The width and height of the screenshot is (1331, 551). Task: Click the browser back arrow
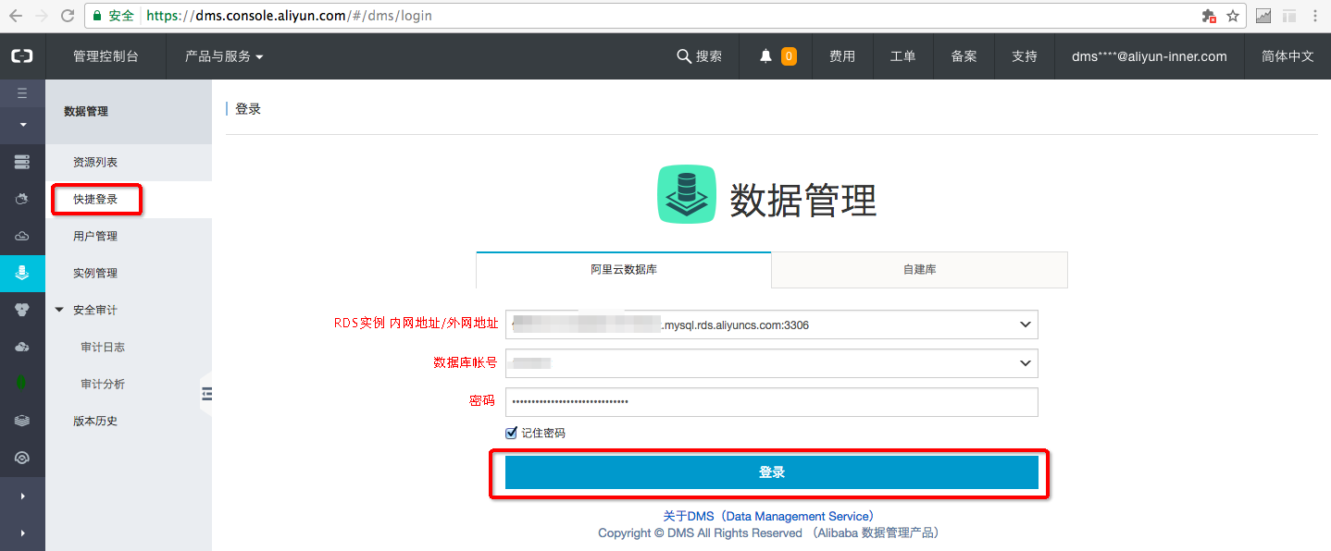pyautogui.click(x=16, y=16)
